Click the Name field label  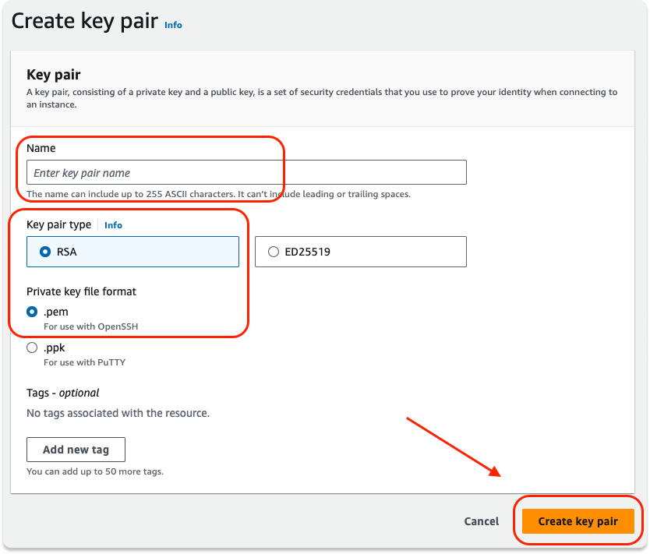tap(41, 148)
